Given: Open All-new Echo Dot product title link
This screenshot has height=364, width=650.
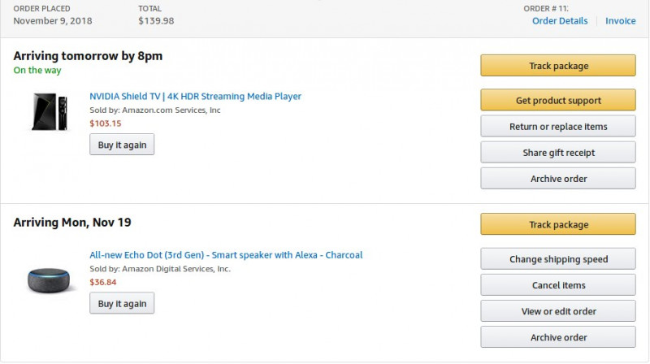Looking at the screenshot, I should [x=226, y=255].
